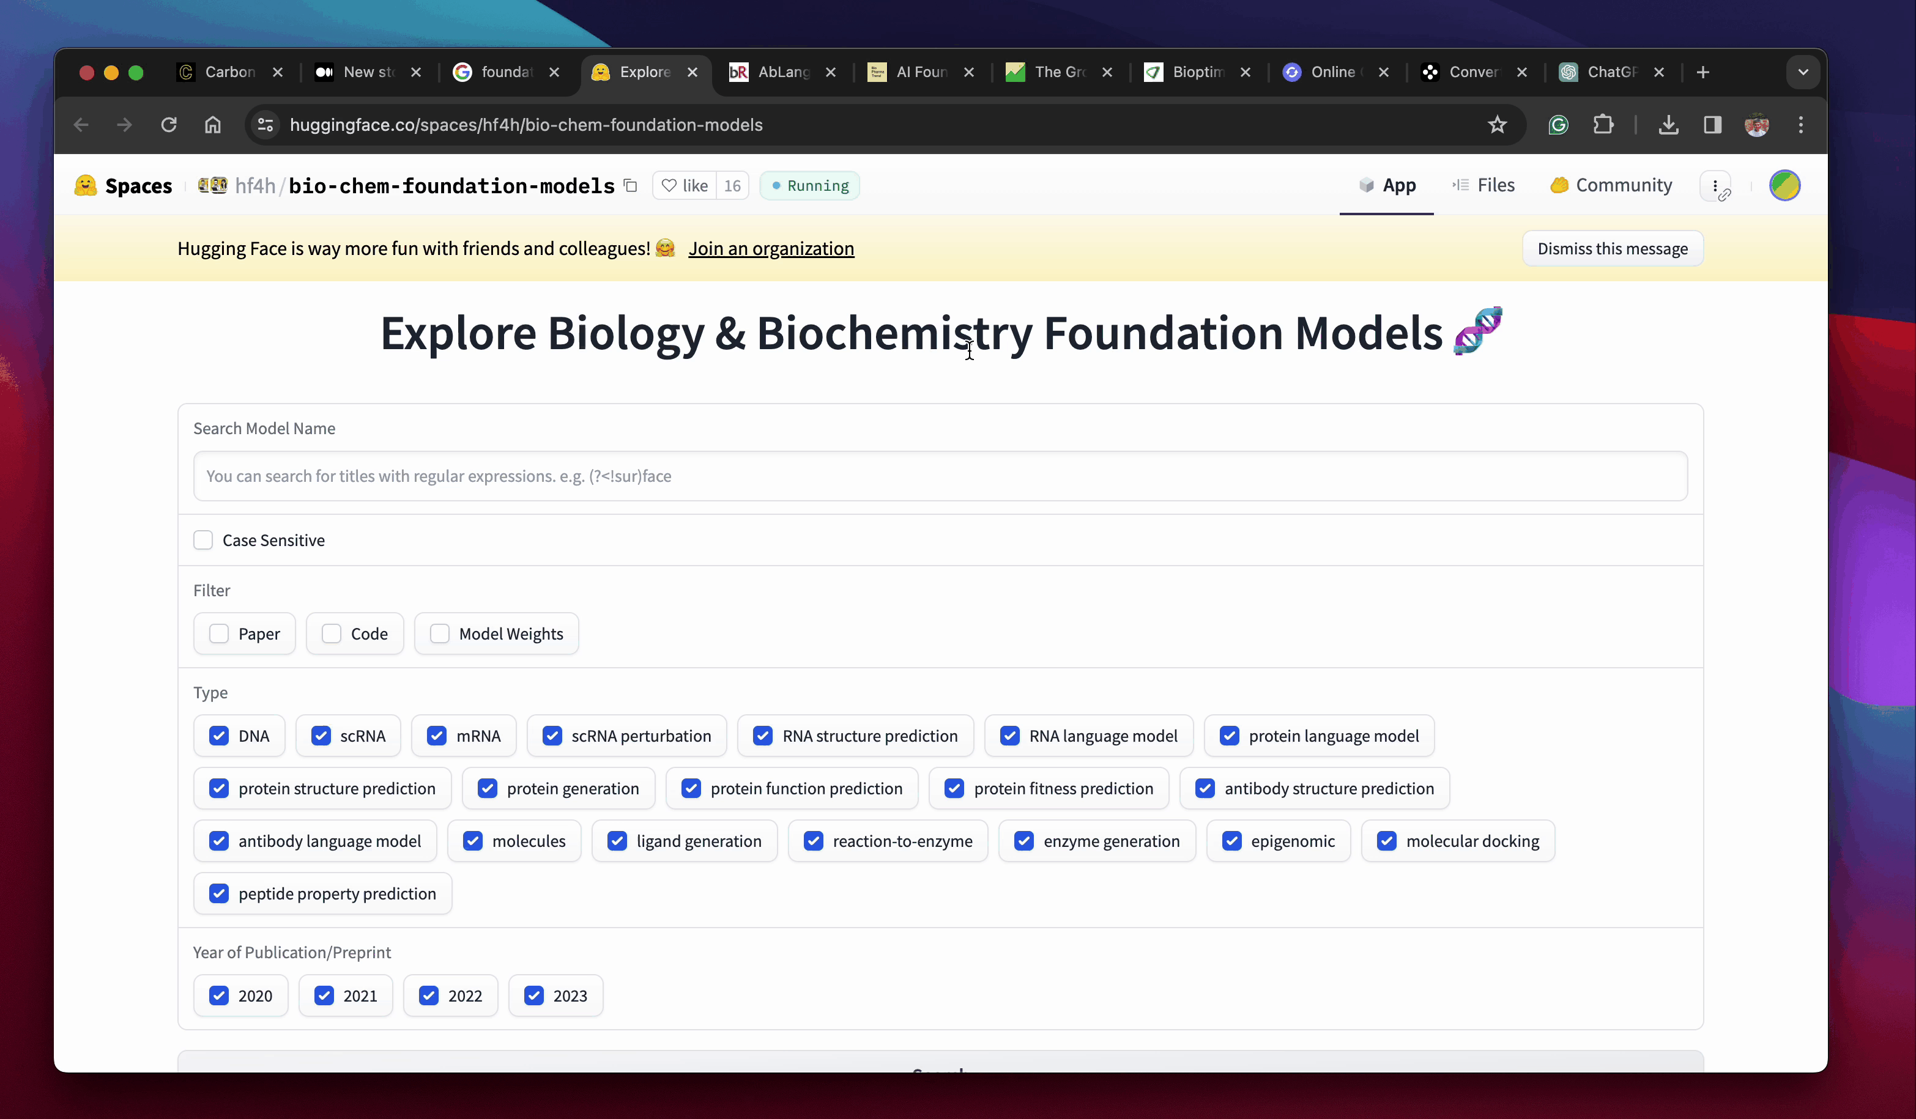Check the Model Weights filter
1916x1119 pixels.
coord(439,633)
